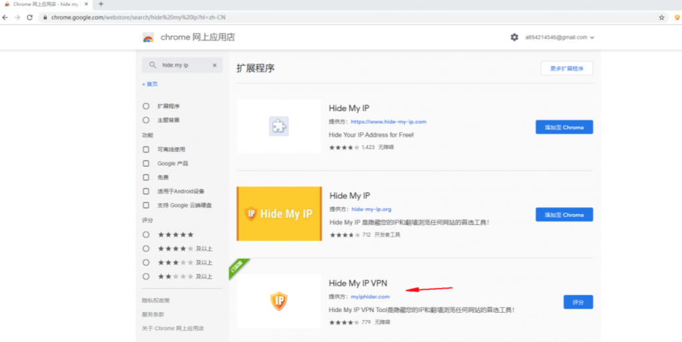Reload the page with the refresh icon
This screenshot has height=342, width=682.
click(x=29, y=17)
